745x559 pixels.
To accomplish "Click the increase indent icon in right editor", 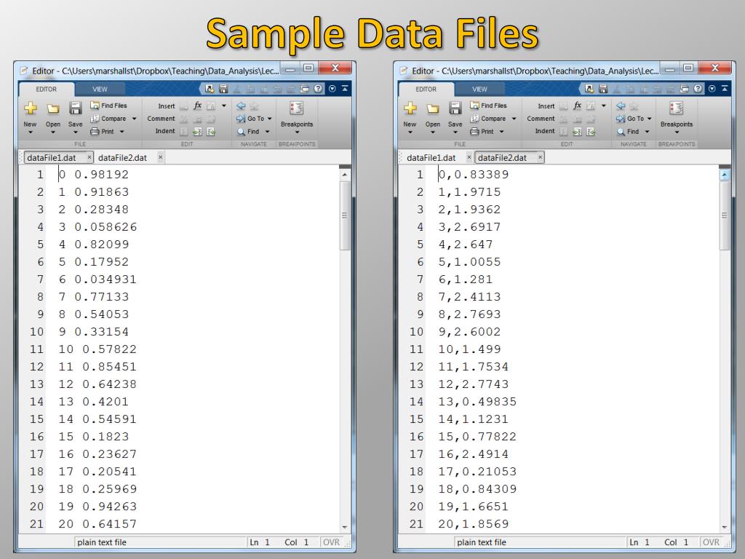I will [577, 132].
